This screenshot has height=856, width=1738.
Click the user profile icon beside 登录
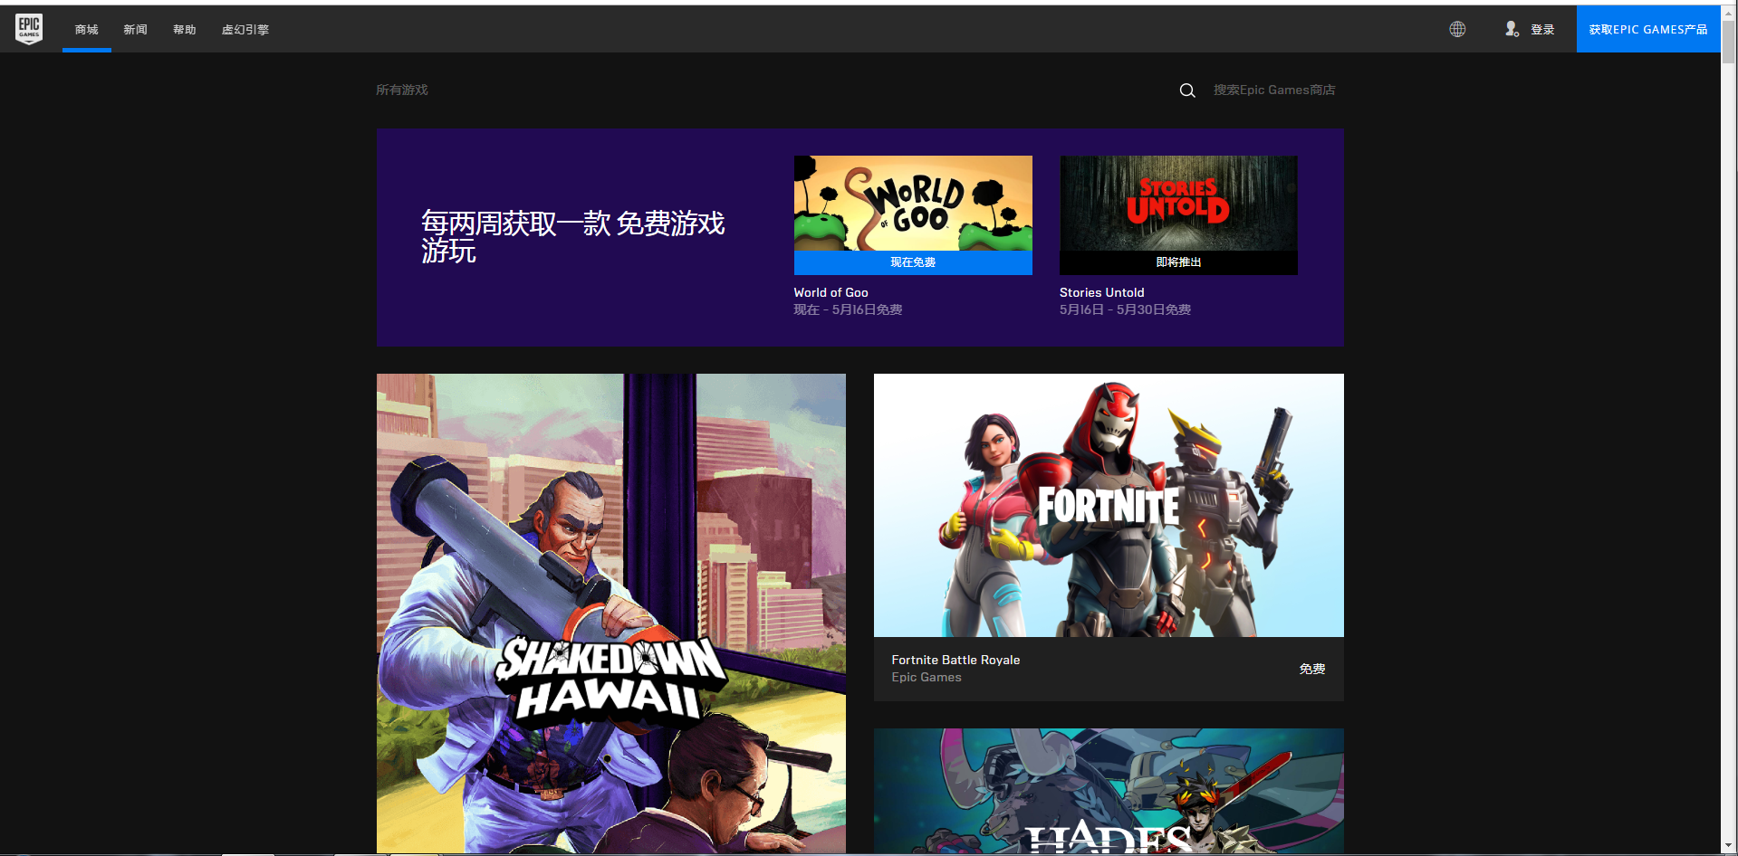1512,29
